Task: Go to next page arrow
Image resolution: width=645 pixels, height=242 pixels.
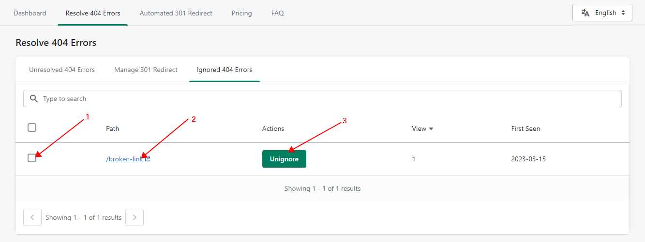Action: (135, 217)
